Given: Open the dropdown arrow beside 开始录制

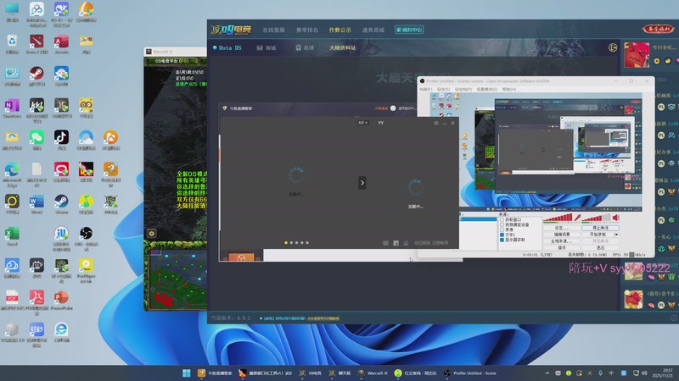Looking at the screenshot, I should pyautogui.click(x=616, y=235).
